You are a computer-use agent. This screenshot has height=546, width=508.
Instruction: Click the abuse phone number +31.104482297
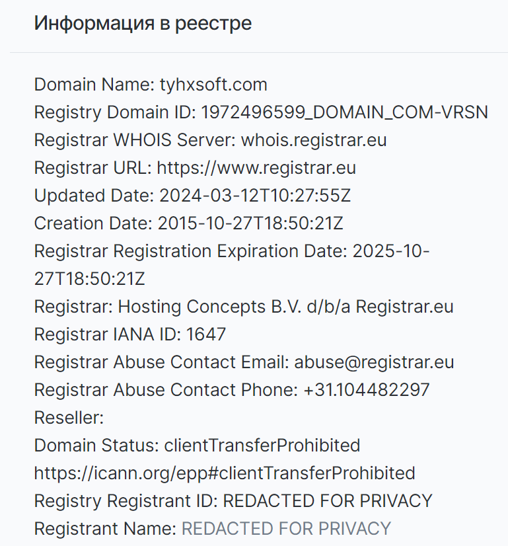(x=367, y=389)
